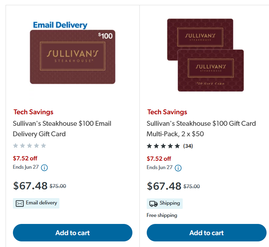Click the Shipping badge on Multi-Pack

coord(165,203)
